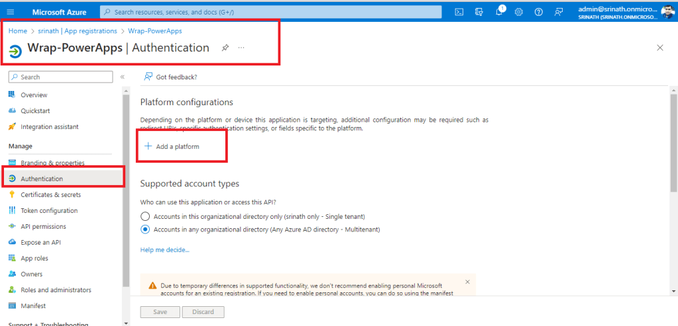Image resolution: width=678 pixels, height=326 pixels.
Task: Click the top resource search box
Action: pyautogui.click(x=272, y=11)
